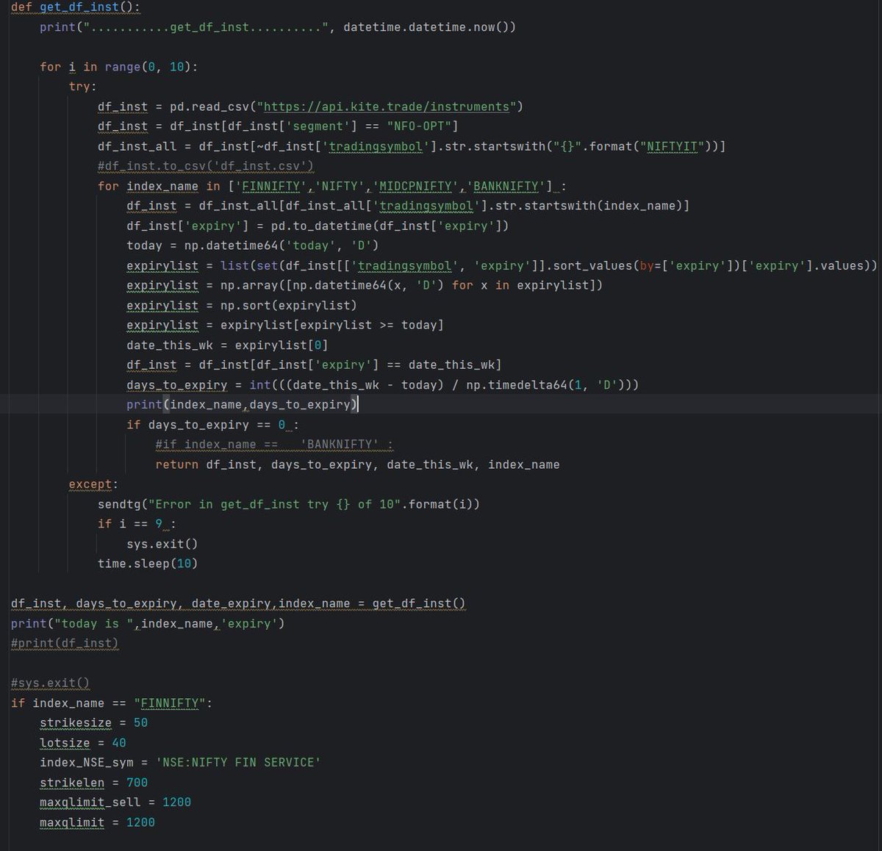Click the last 'maxqlimit = 1200' line
Image resolution: width=882 pixels, height=851 pixels.
pos(97,822)
